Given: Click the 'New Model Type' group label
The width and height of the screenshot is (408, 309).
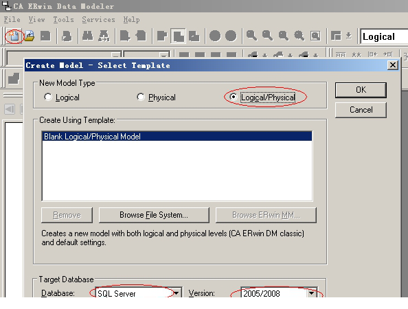Looking at the screenshot, I should coord(67,83).
